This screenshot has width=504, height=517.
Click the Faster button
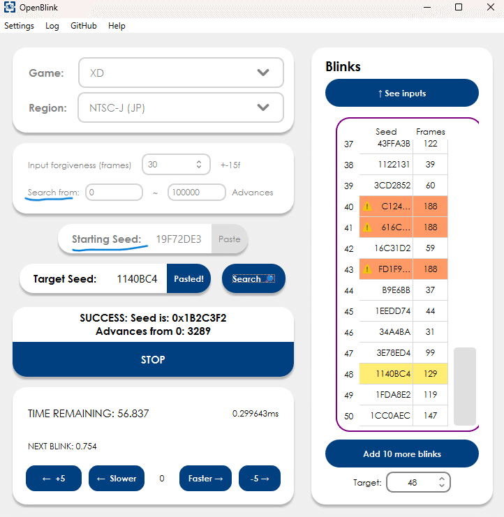pyautogui.click(x=205, y=479)
